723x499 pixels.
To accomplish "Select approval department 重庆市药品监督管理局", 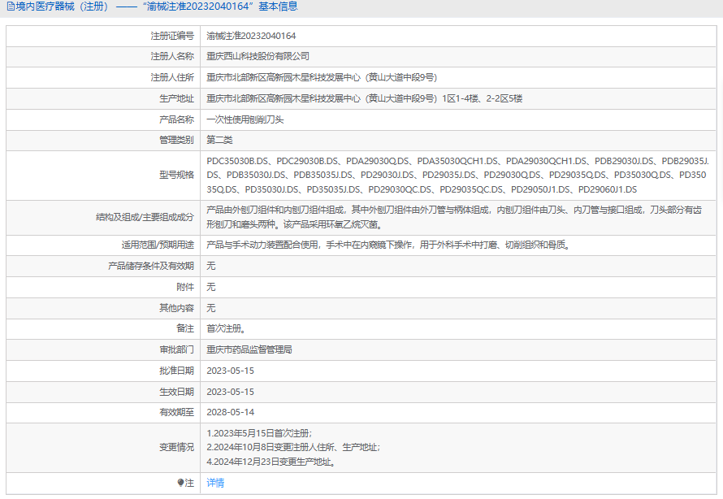I will (249, 349).
